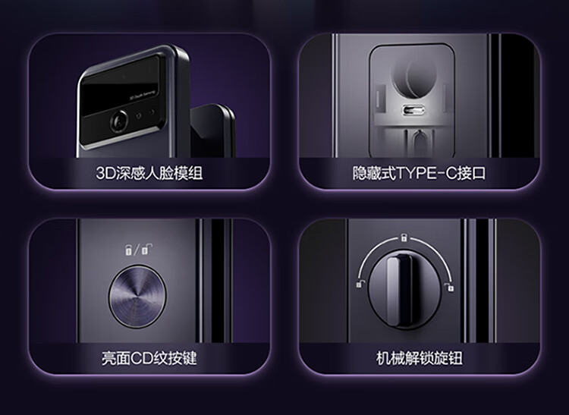This screenshot has width=569, height=415.
Task: Click the locked padlock icon above knob
Action: pos(404,237)
